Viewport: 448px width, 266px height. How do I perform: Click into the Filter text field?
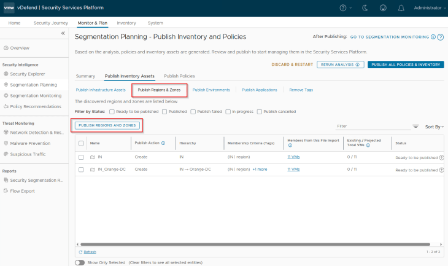pyautogui.click(x=373, y=126)
